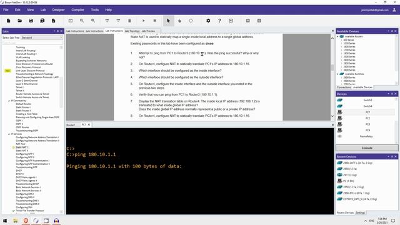The image size is (400, 225).
Task: Open Settings tab below Recent Devices
Action: coord(360,212)
